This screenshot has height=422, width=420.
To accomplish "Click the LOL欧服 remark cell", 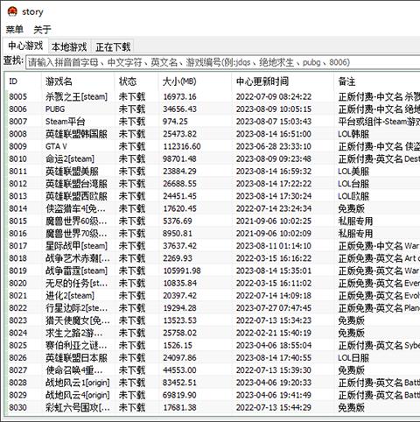I will coord(353,196).
